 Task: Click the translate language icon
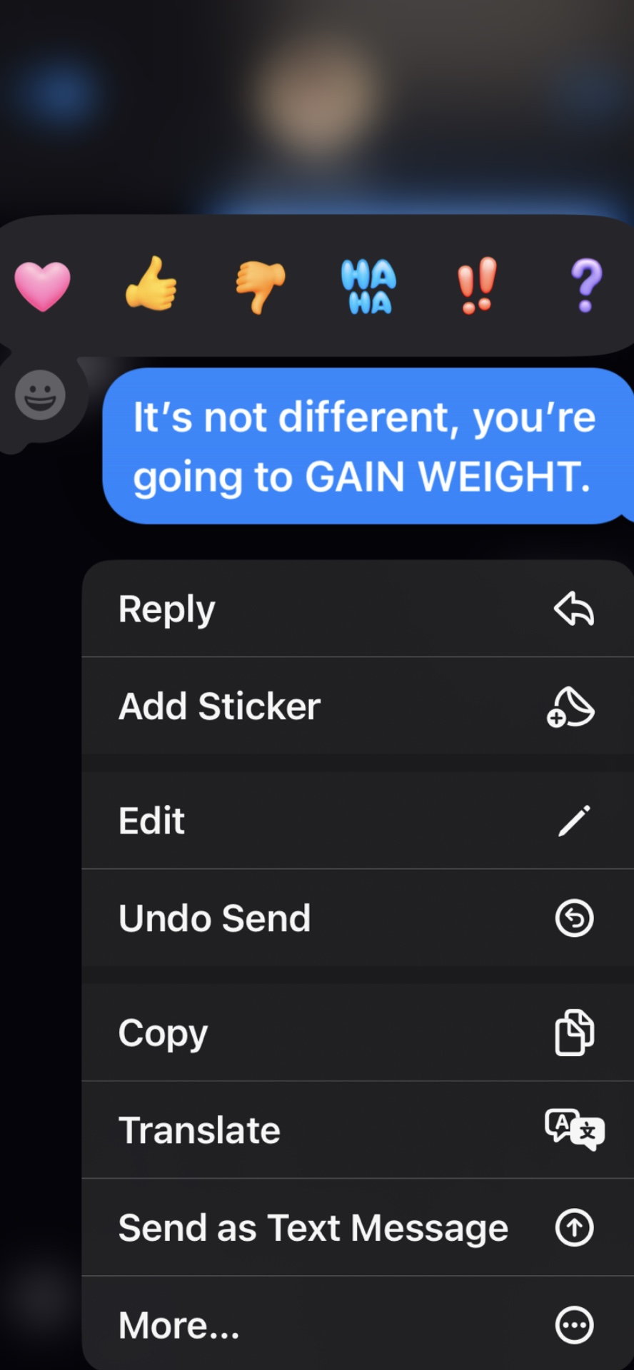575,1130
